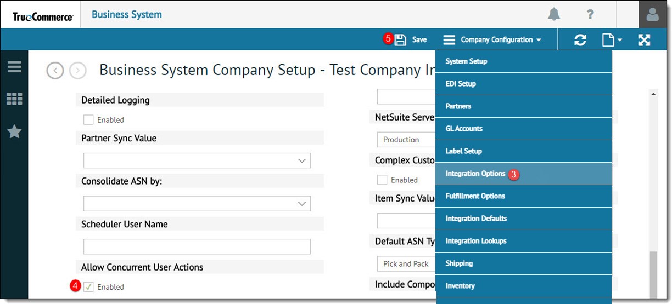
Task: Select Inventory menu item
Action: click(524, 286)
